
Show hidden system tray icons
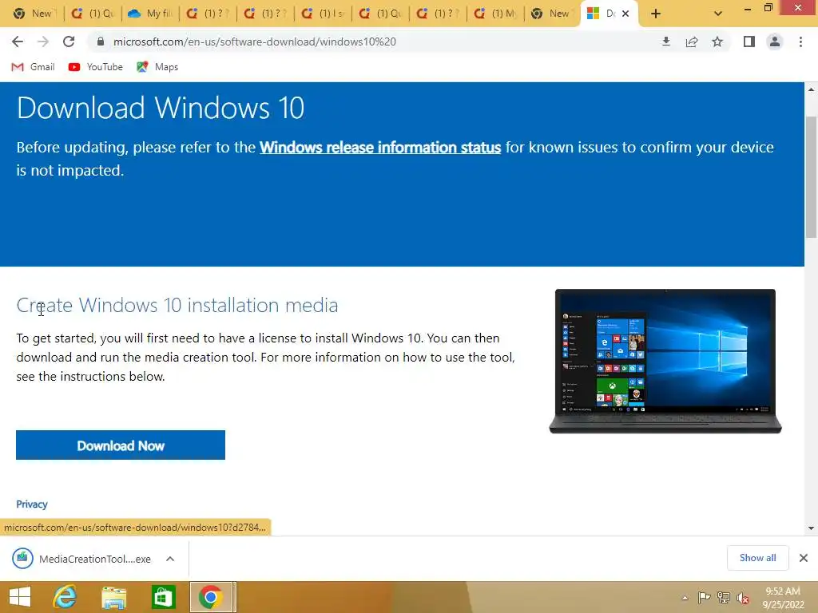pos(685,598)
